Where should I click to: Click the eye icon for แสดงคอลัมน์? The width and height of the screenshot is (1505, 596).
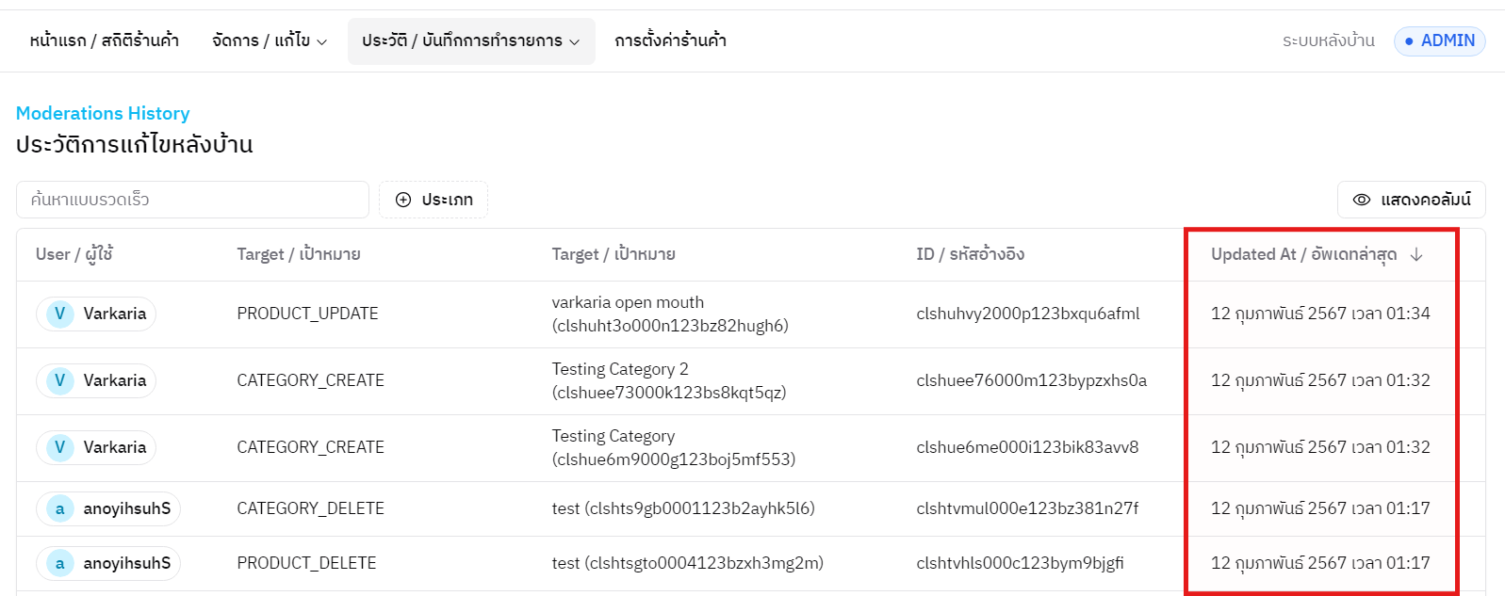pos(1361,200)
